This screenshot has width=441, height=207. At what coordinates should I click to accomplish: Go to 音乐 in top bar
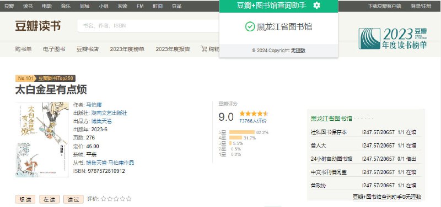pos(66,6)
